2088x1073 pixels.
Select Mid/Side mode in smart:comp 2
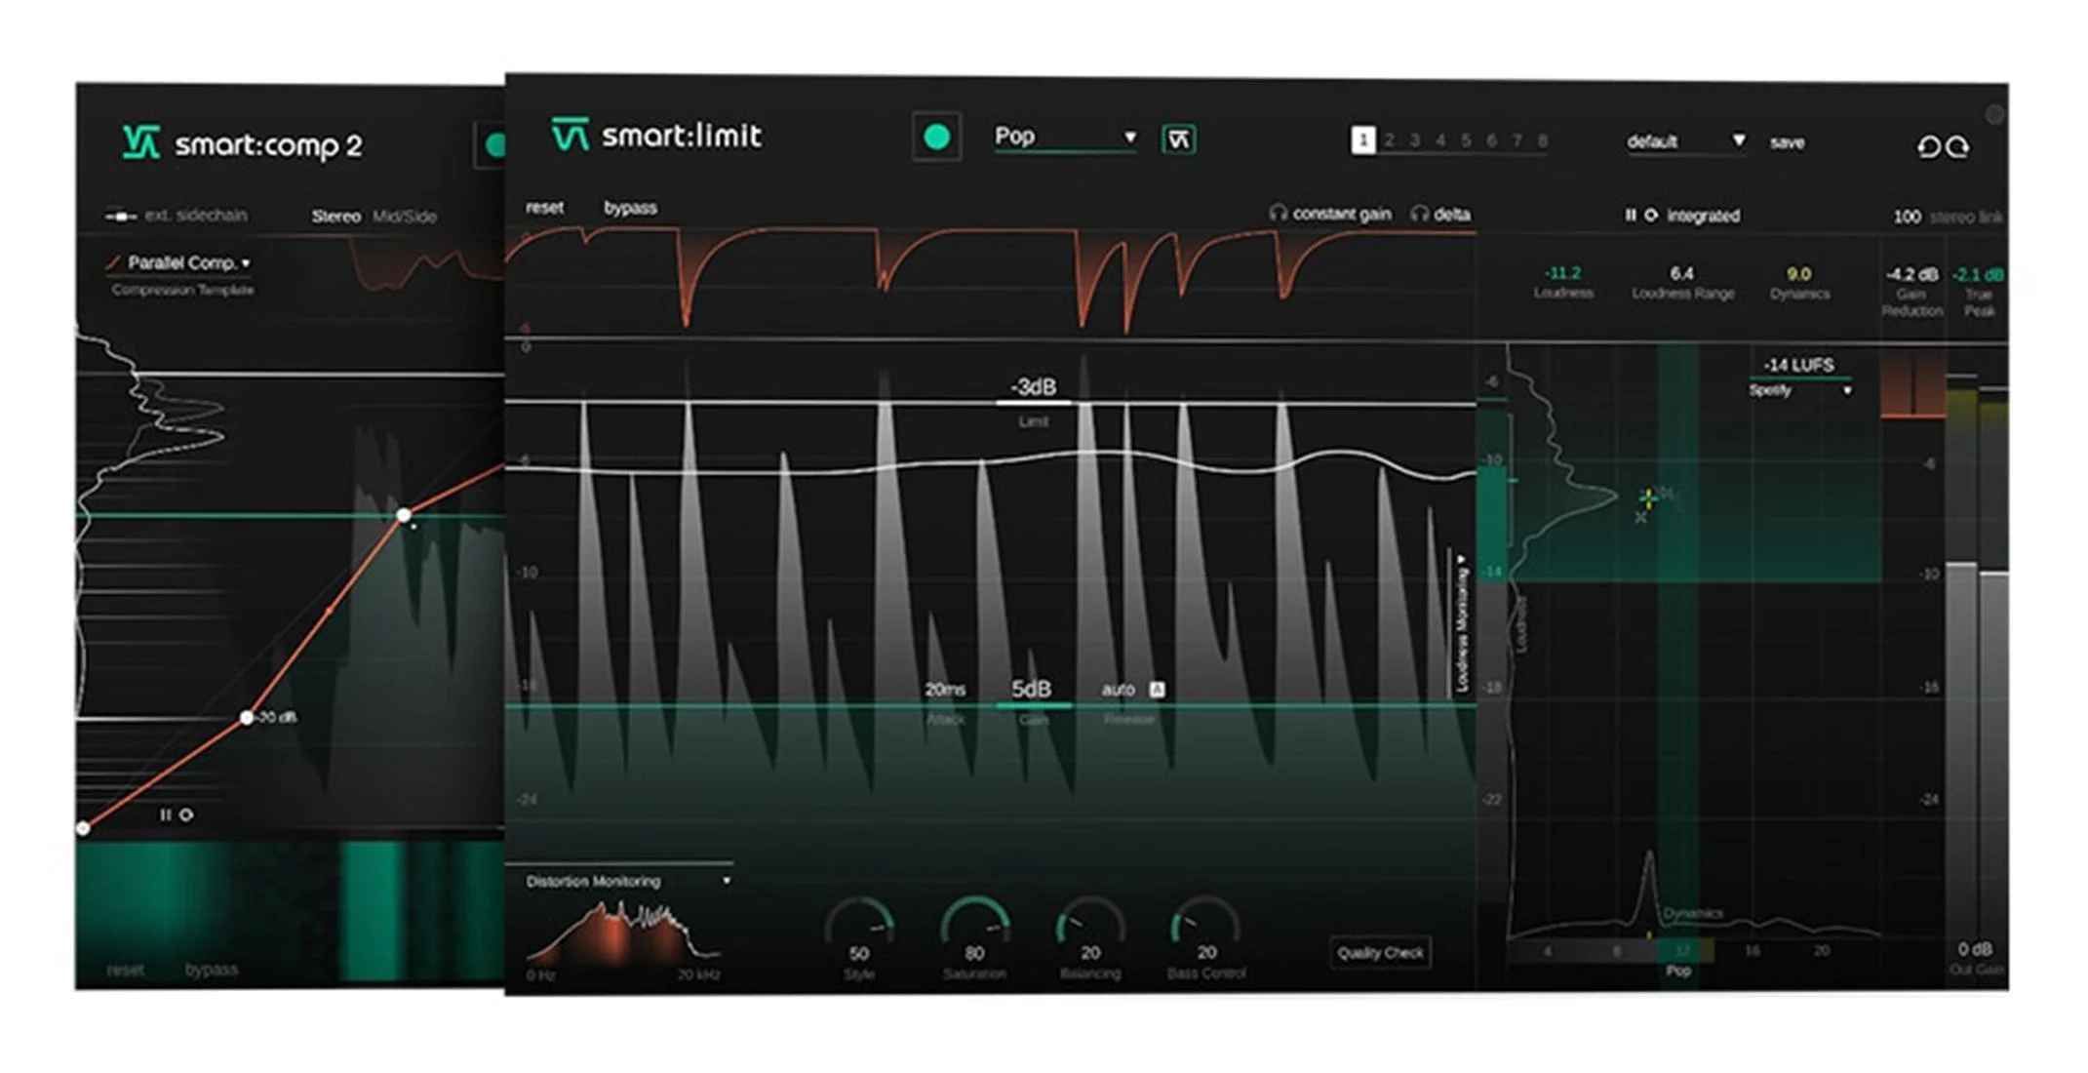coord(405,216)
